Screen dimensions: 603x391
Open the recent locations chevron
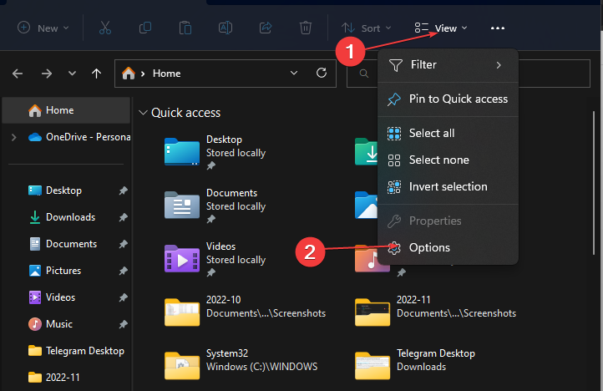click(72, 74)
